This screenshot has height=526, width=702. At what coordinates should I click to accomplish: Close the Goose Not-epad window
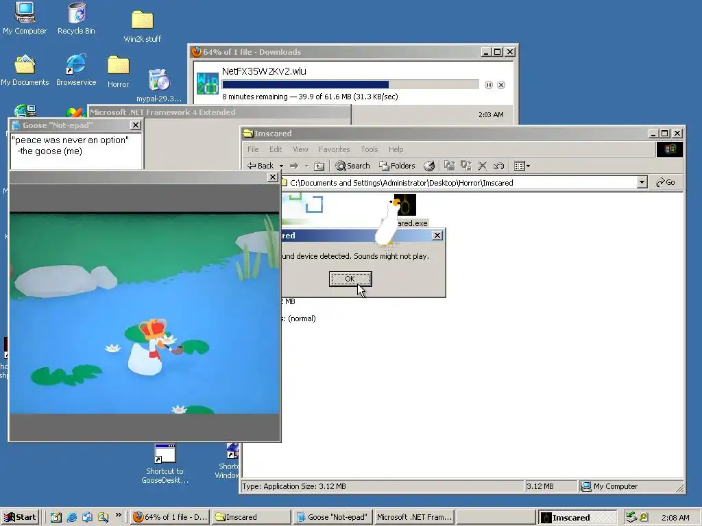[135, 125]
